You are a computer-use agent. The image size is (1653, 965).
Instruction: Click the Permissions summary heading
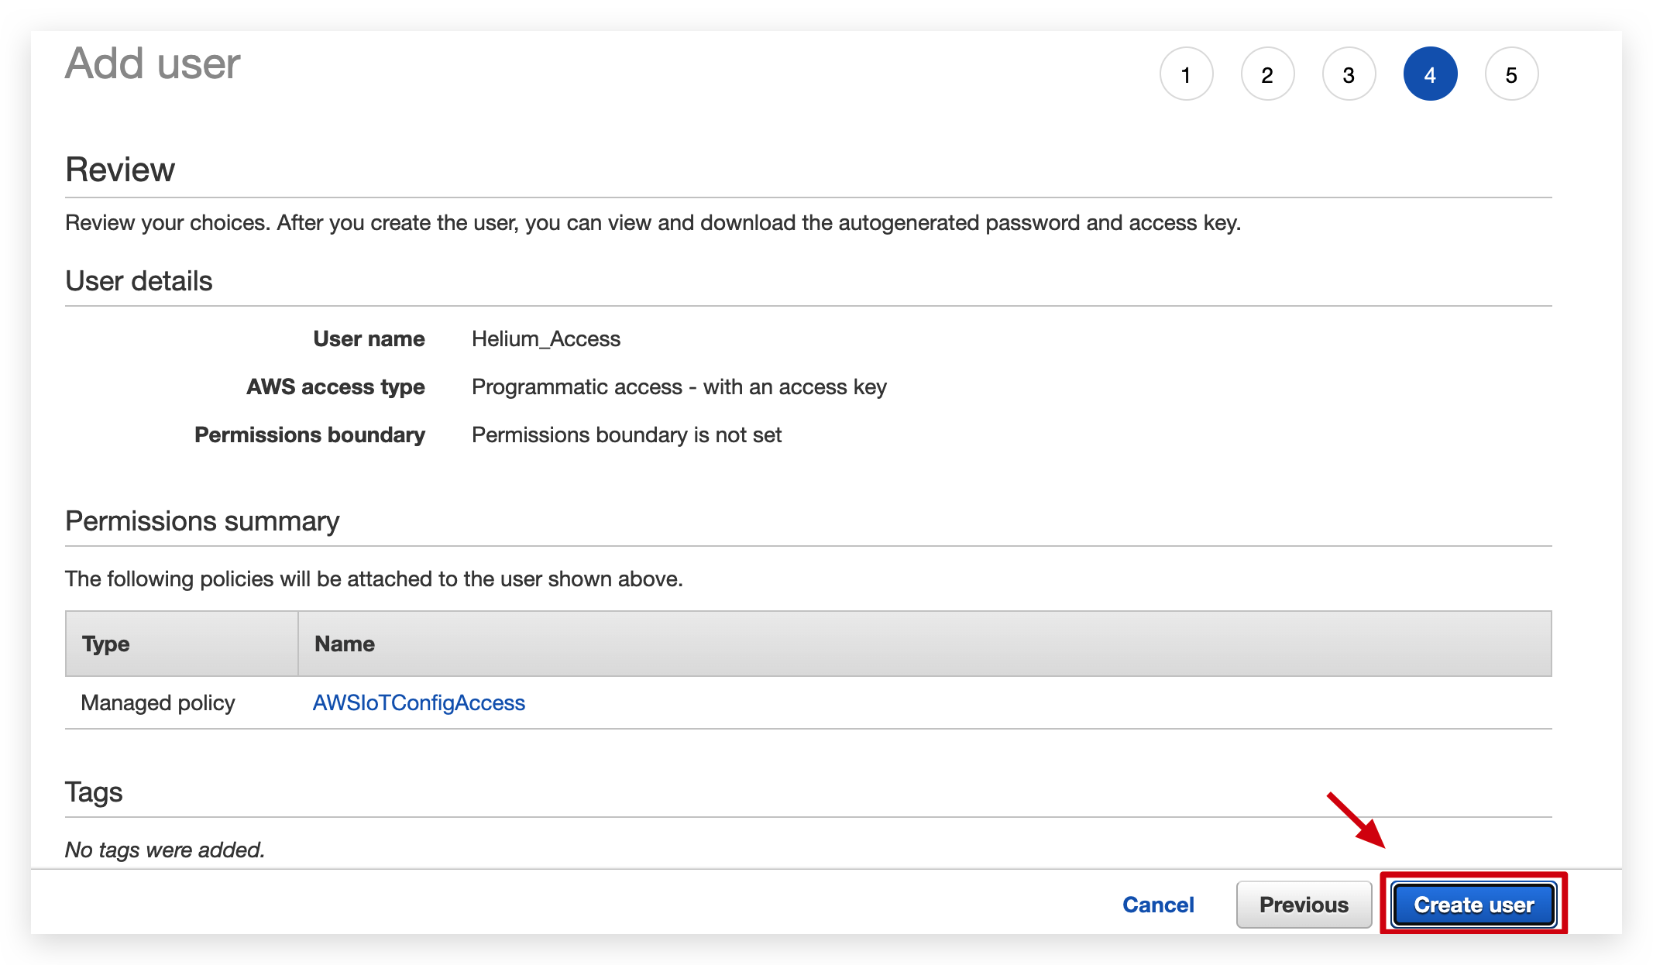click(202, 521)
